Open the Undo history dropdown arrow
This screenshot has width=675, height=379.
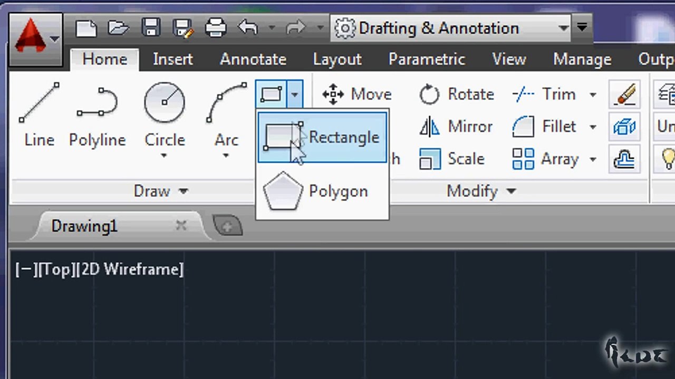(272, 27)
